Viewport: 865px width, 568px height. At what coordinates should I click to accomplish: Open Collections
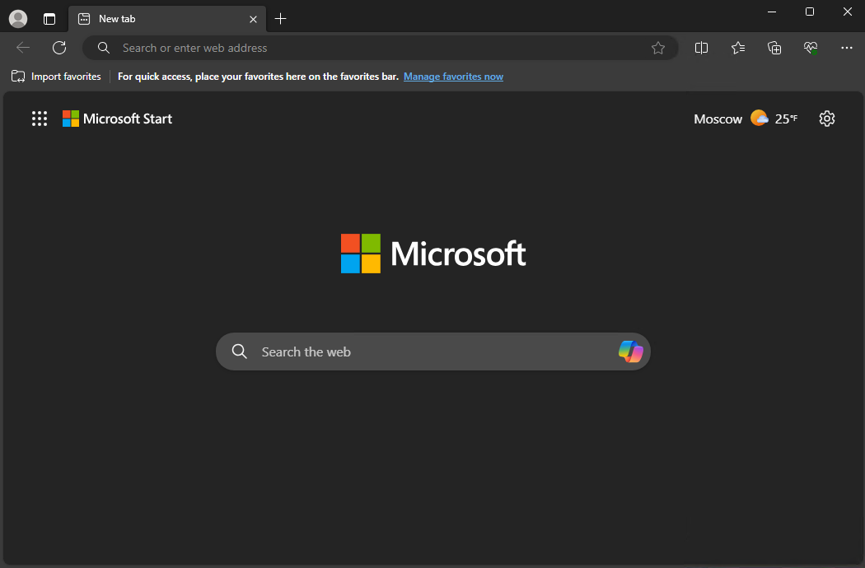coord(774,48)
